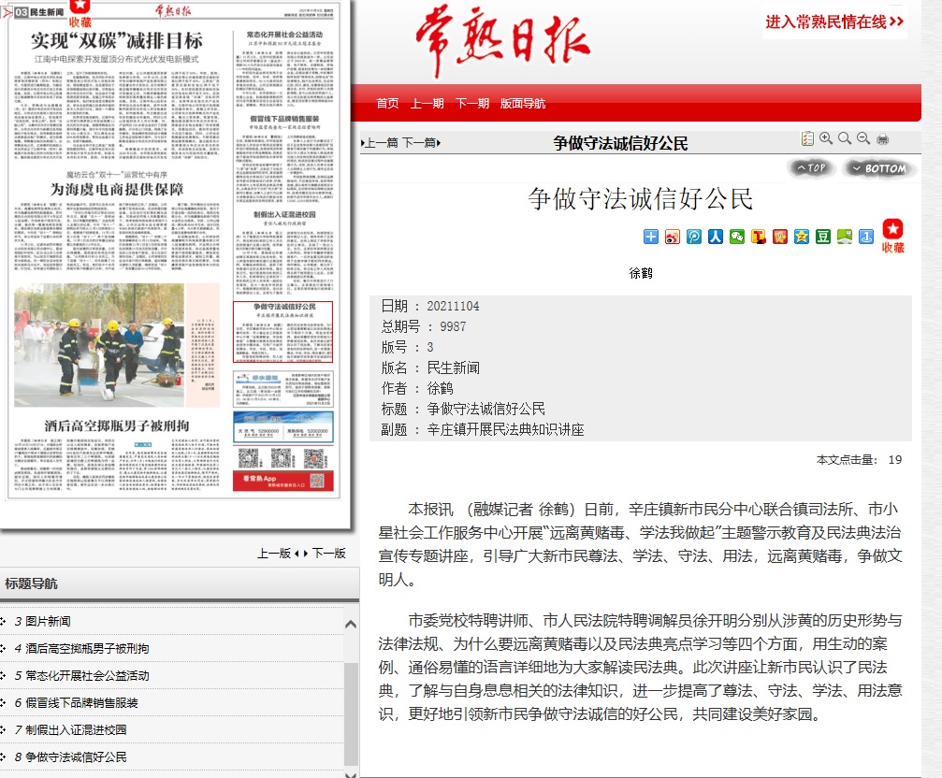This screenshot has width=942, height=778.
Task: Share via the blue Tencent Weibo icon
Action: coord(694,237)
